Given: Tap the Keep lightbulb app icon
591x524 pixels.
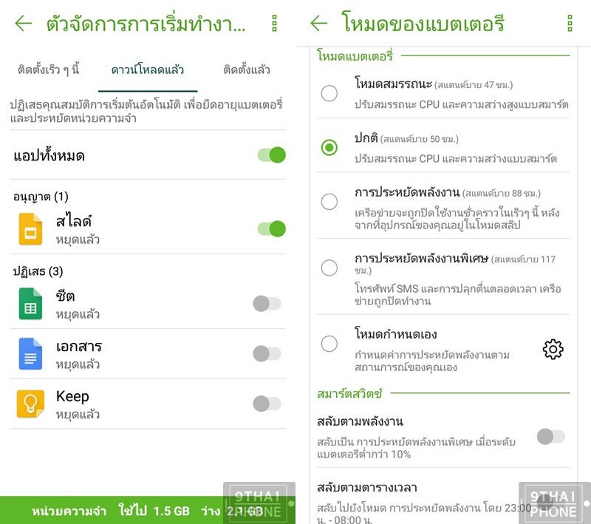Looking at the screenshot, I should [30, 404].
